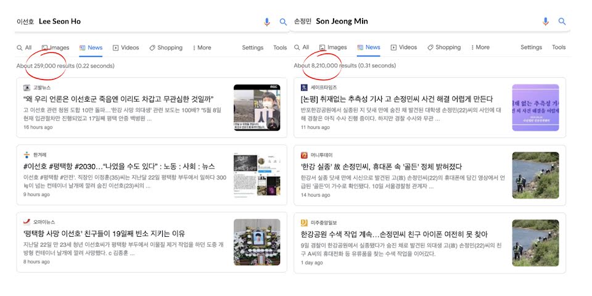Open headline "'한강 실종' 故 손정민씨, 휴대폰 속"

point(381,166)
